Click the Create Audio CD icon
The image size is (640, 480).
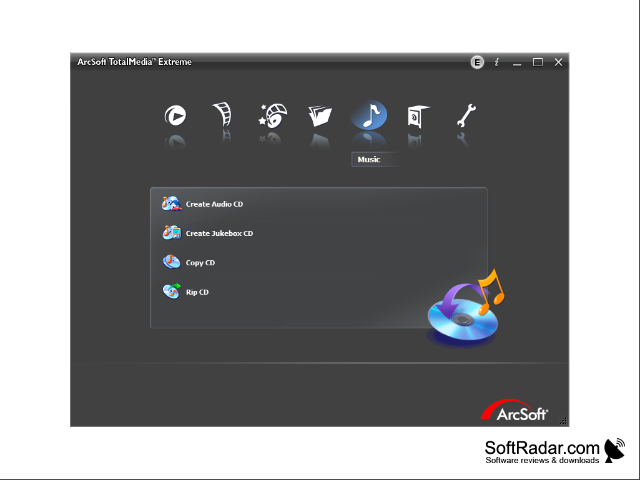pos(172,203)
